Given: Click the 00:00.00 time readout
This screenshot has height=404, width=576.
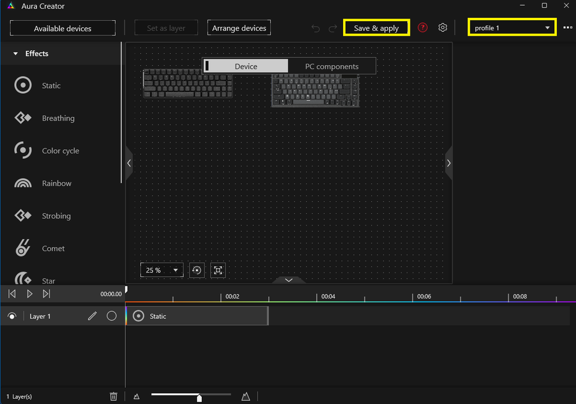Looking at the screenshot, I should pos(111,294).
